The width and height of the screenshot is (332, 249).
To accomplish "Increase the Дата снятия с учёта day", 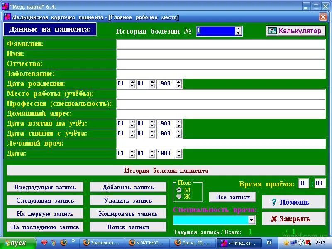I will [x=132, y=132].
